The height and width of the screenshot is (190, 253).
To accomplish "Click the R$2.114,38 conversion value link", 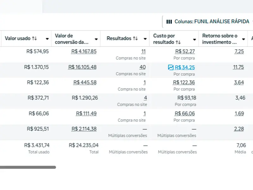I will click(x=84, y=129).
